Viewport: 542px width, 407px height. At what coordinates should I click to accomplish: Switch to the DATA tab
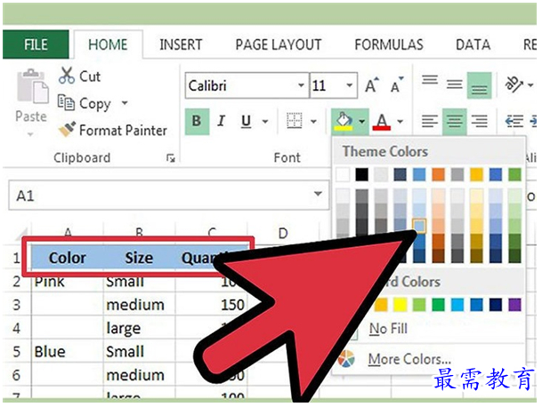coord(473,44)
